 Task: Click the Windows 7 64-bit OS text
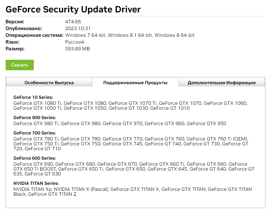[x=85, y=35]
